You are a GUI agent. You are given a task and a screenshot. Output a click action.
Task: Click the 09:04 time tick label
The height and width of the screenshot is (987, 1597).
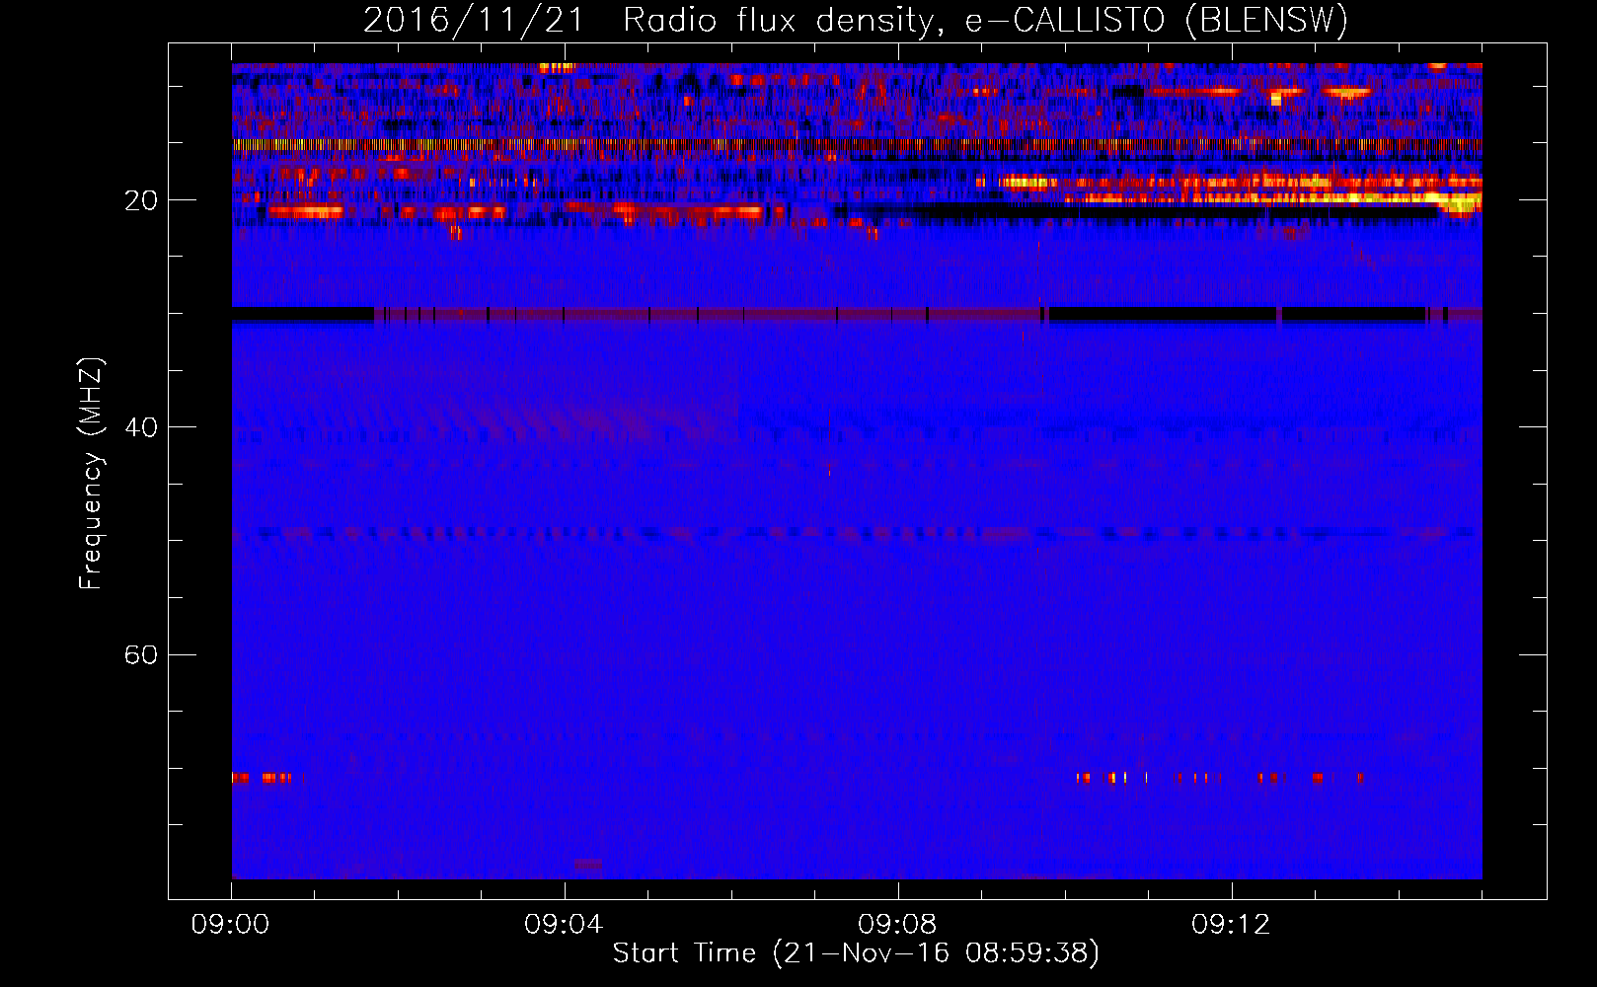point(564,925)
